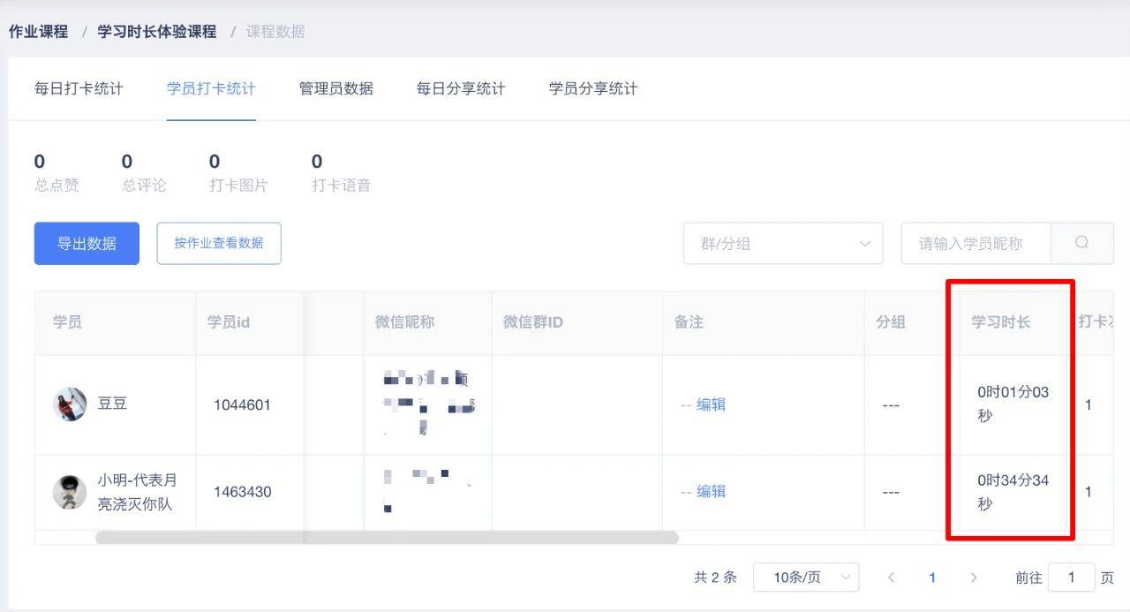The image size is (1130, 612).
Task: Click study duration 0时34分34秒
Action: coord(1013,492)
